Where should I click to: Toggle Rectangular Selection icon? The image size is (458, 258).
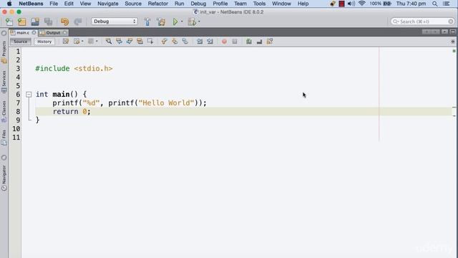pyautogui.click(x=150, y=42)
